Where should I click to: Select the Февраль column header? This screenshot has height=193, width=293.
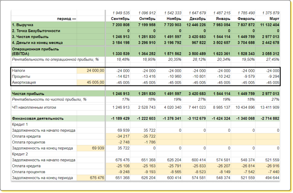[246, 19]
